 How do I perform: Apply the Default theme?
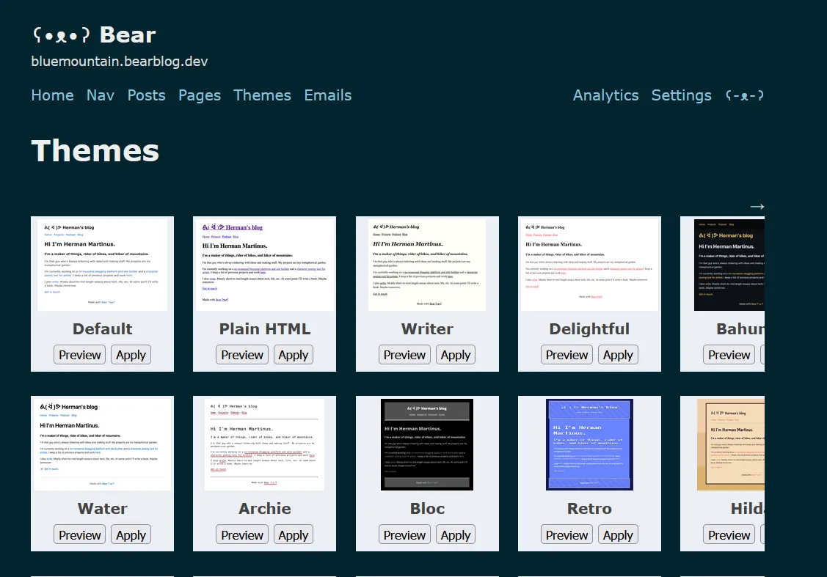[131, 355]
